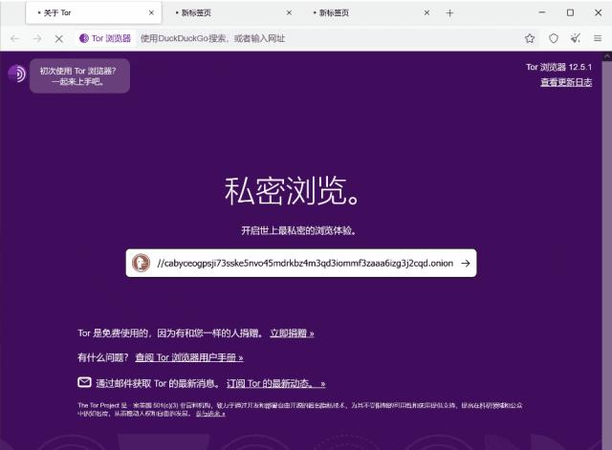Screen dimensions: 612x450
Task: Open the 查看更新日志 link
Action: [x=566, y=82]
